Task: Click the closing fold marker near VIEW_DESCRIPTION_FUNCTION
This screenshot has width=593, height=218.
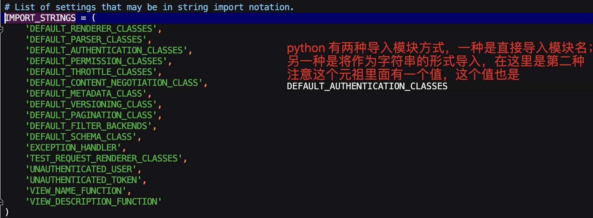Action: point(1,202)
